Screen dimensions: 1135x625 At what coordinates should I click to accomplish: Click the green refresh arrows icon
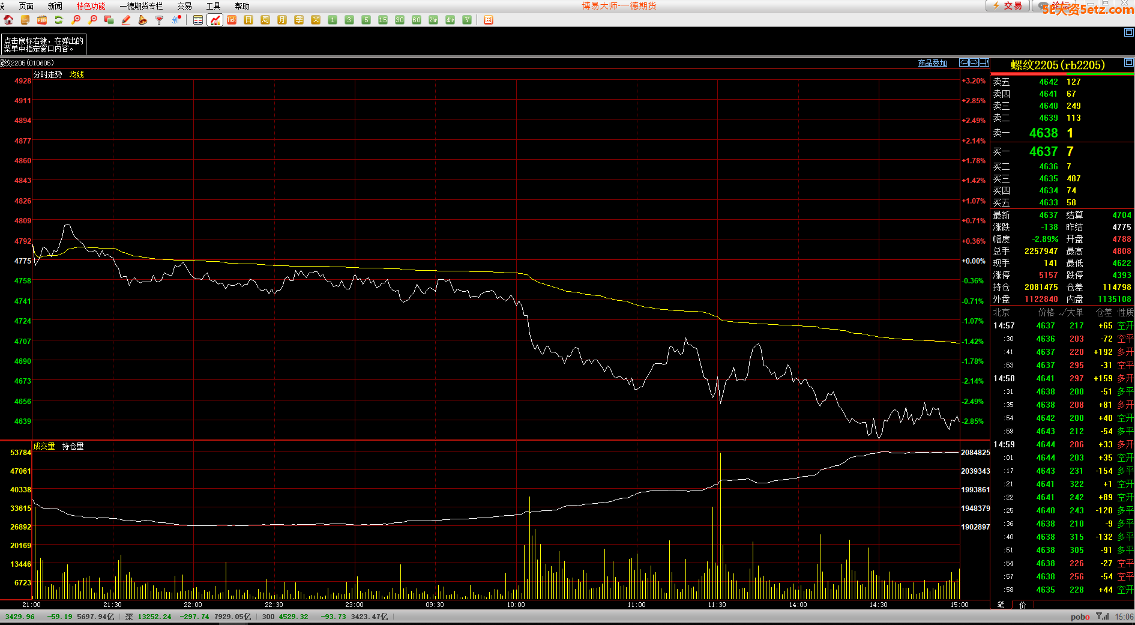tap(59, 20)
